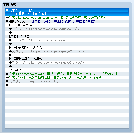The image size is (134, 133).
Task: Select the 文章 command header row
Action: click(67, 10)
